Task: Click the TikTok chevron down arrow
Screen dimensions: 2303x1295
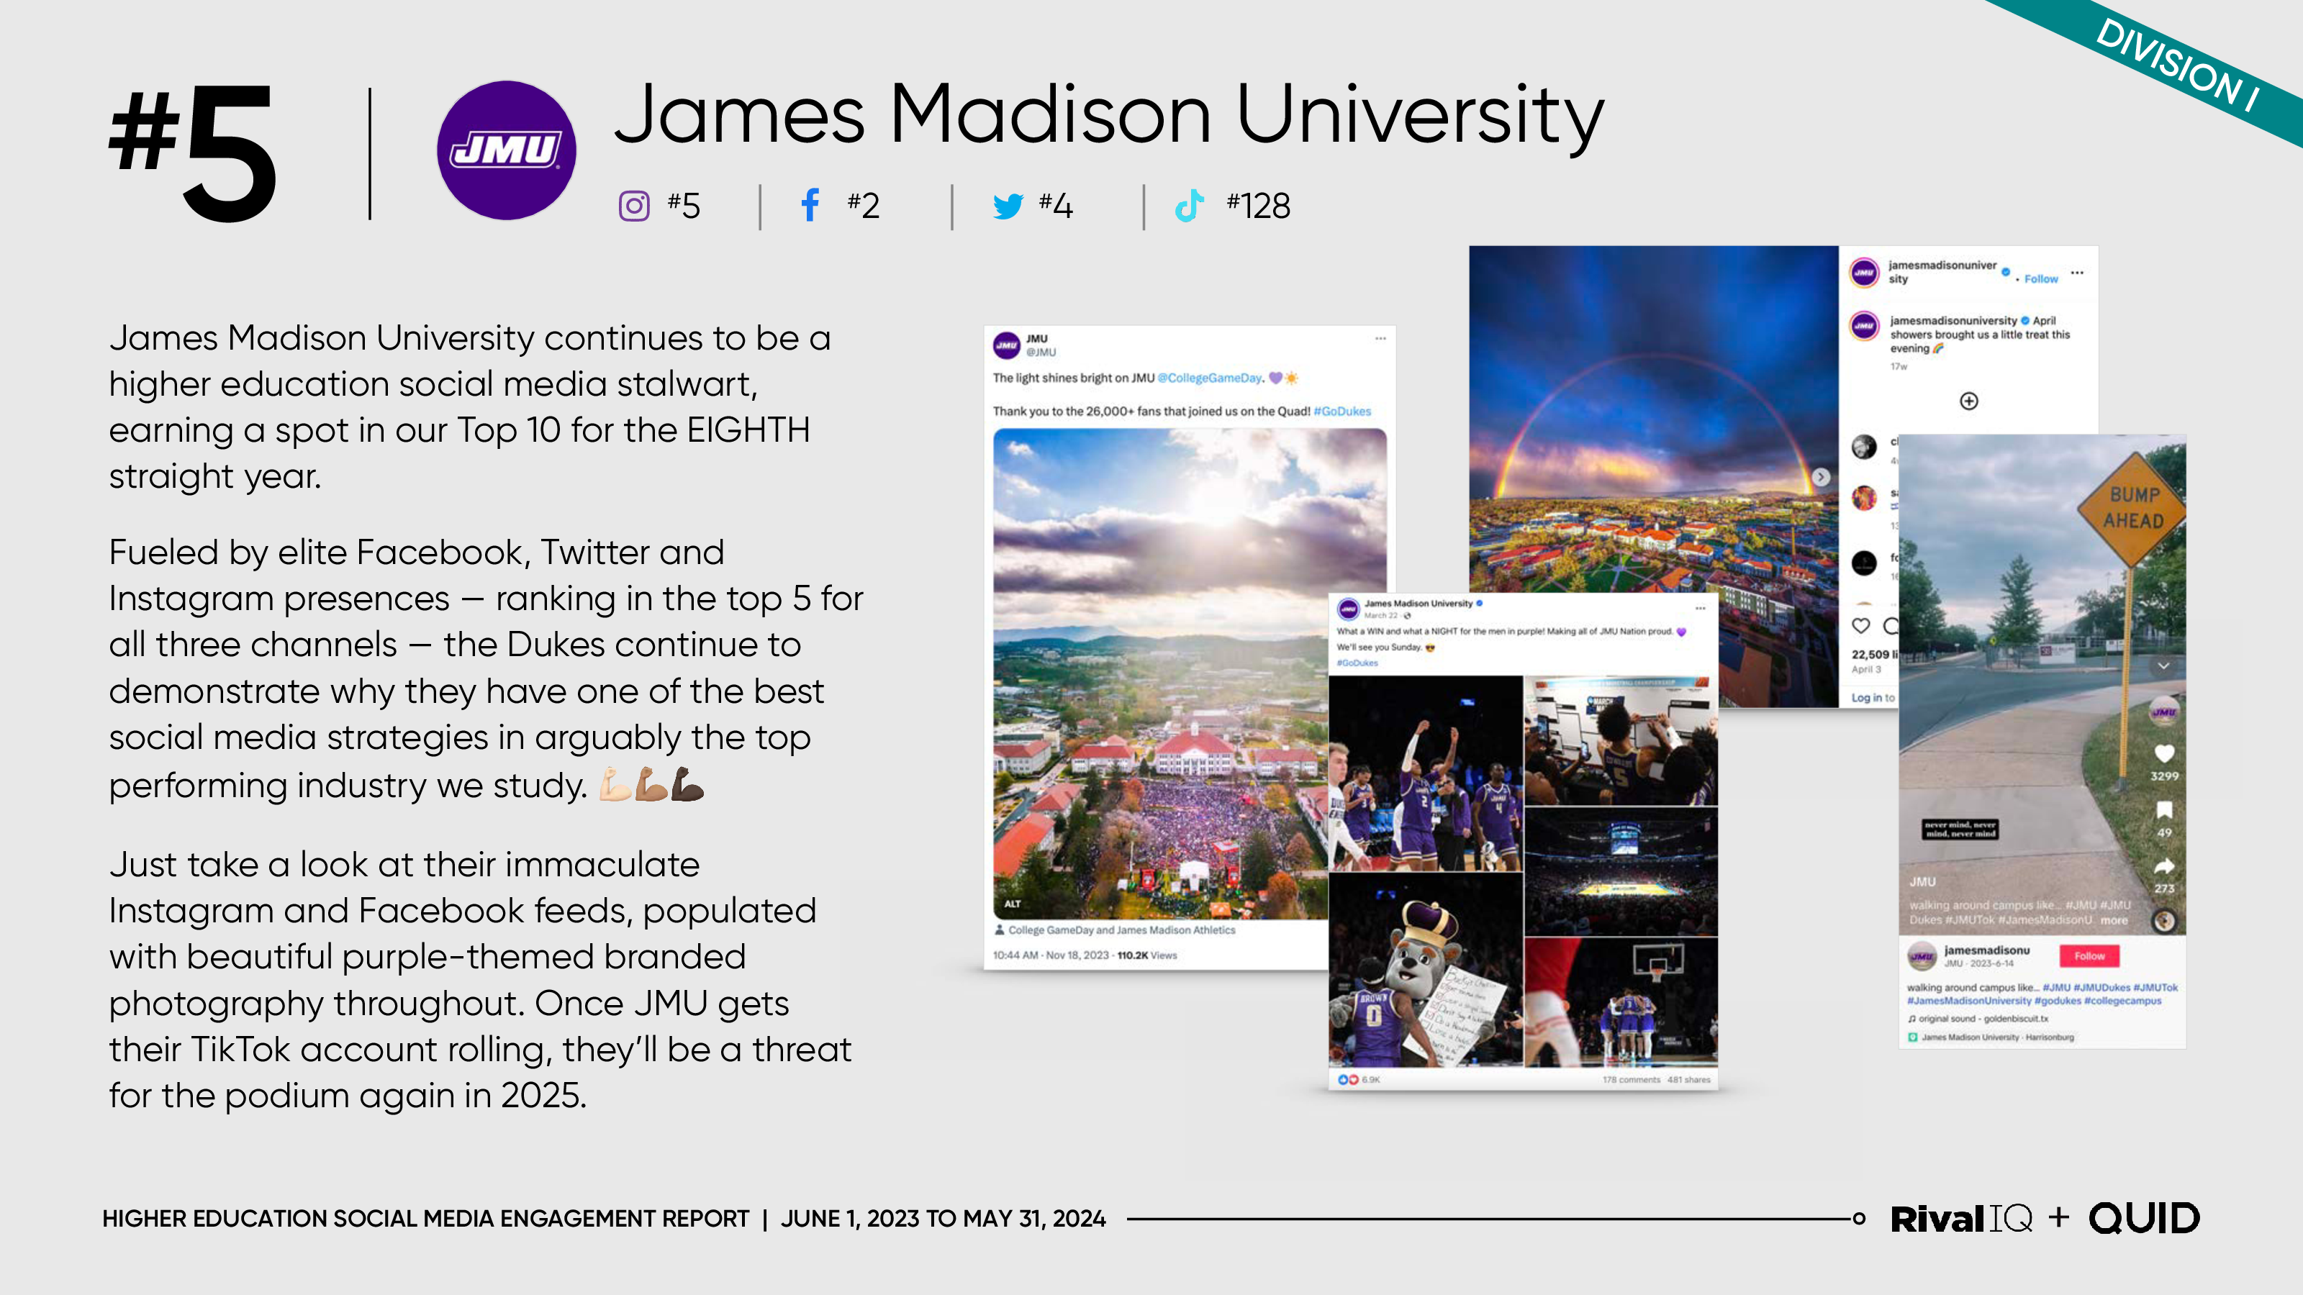Action: (2163, 665)
